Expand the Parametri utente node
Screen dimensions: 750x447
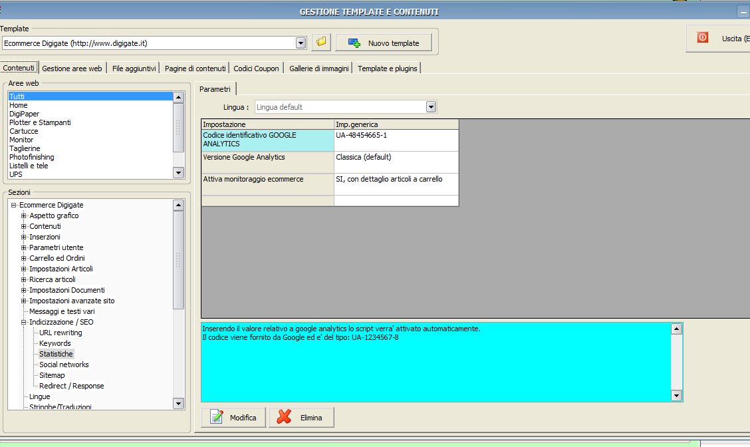point(23,247)
